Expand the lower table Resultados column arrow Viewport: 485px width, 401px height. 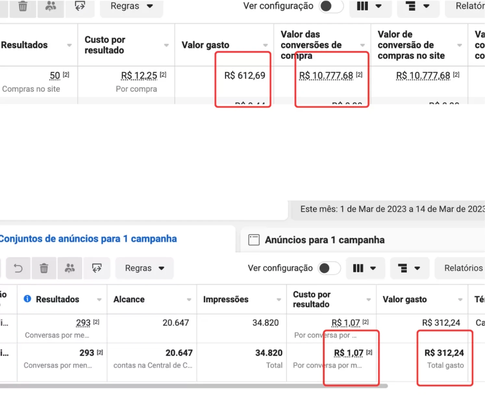[x=99, y=299]
